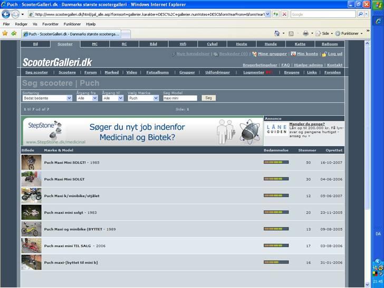Viewport: 384px width, 288px height.
Task: Open the Vælg Mærke dropdown showing Puch
Action: tap(143, 98)
